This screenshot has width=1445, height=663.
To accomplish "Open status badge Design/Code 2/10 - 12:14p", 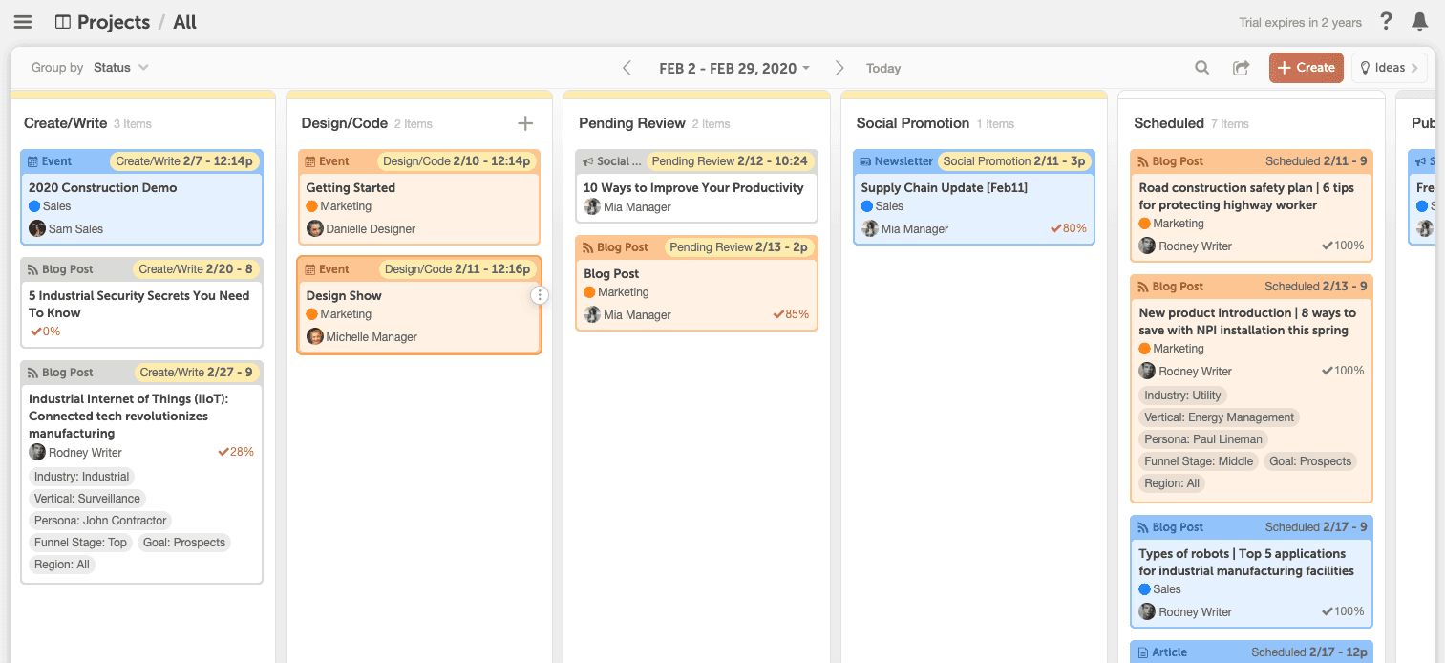I will [457, 161].
